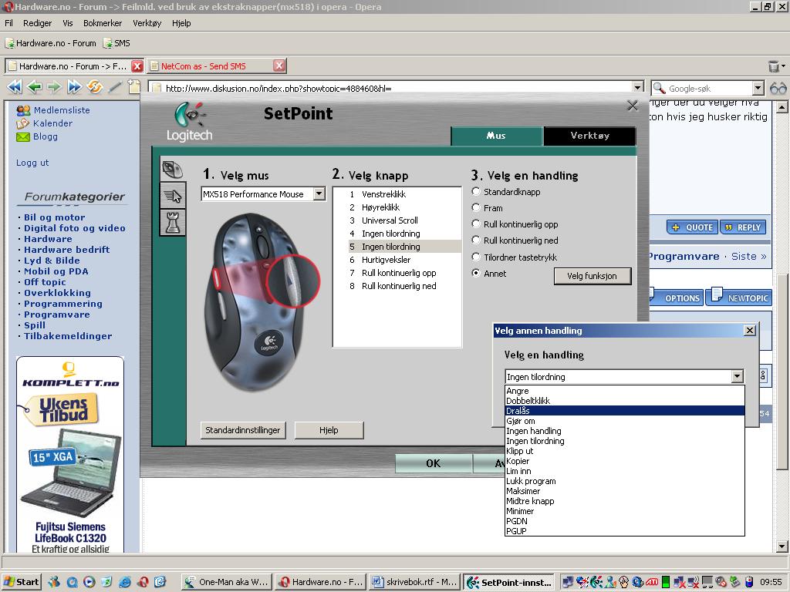Select the Fram radio button
Viewport: 790px width, 592px height.
475,207
